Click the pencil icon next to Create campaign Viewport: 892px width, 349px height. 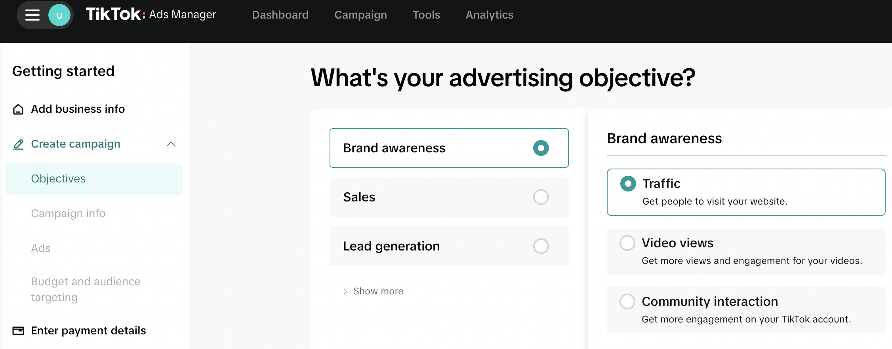(18, 144)
